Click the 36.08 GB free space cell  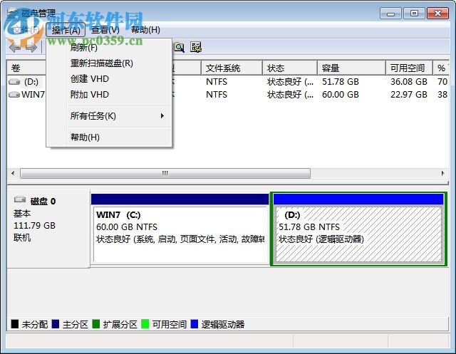click(x=408, y=82)
